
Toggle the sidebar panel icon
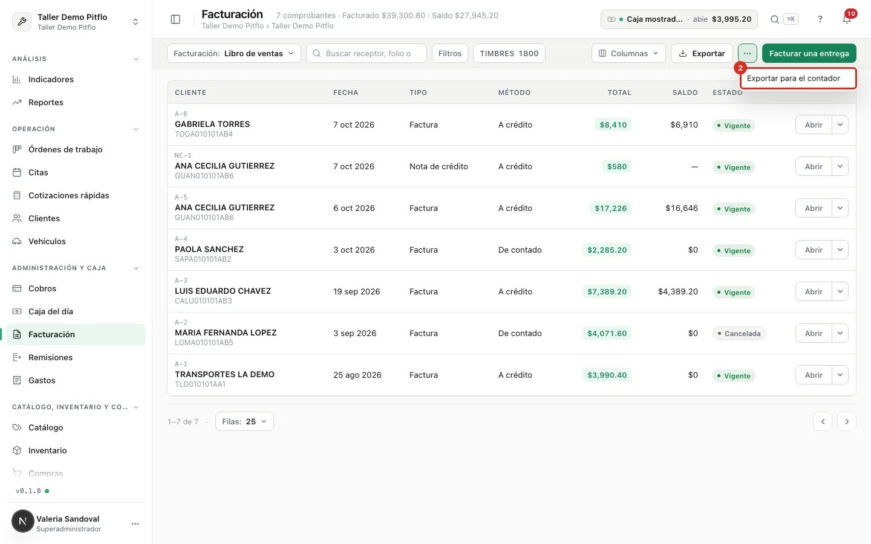tap(175, 19)
